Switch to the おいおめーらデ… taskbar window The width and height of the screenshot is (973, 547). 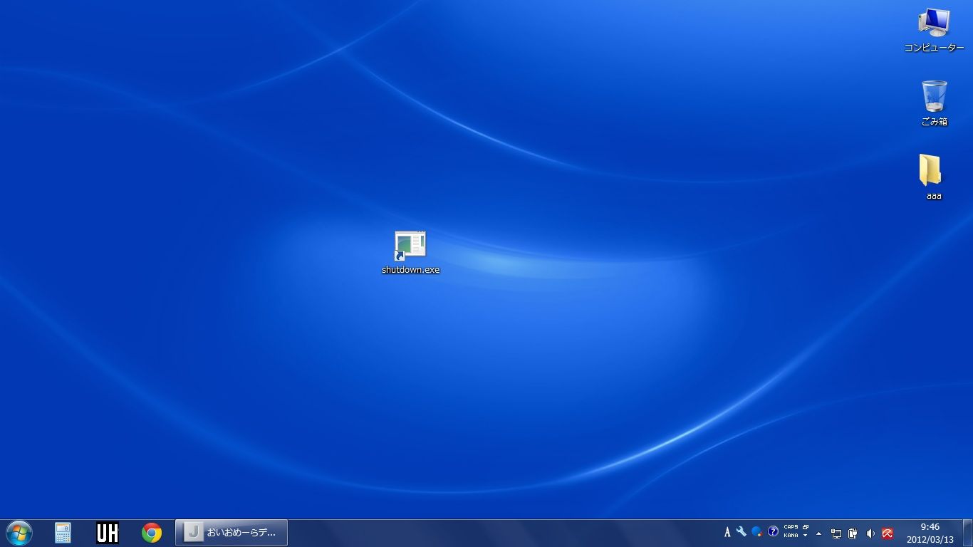pos(231,533)
